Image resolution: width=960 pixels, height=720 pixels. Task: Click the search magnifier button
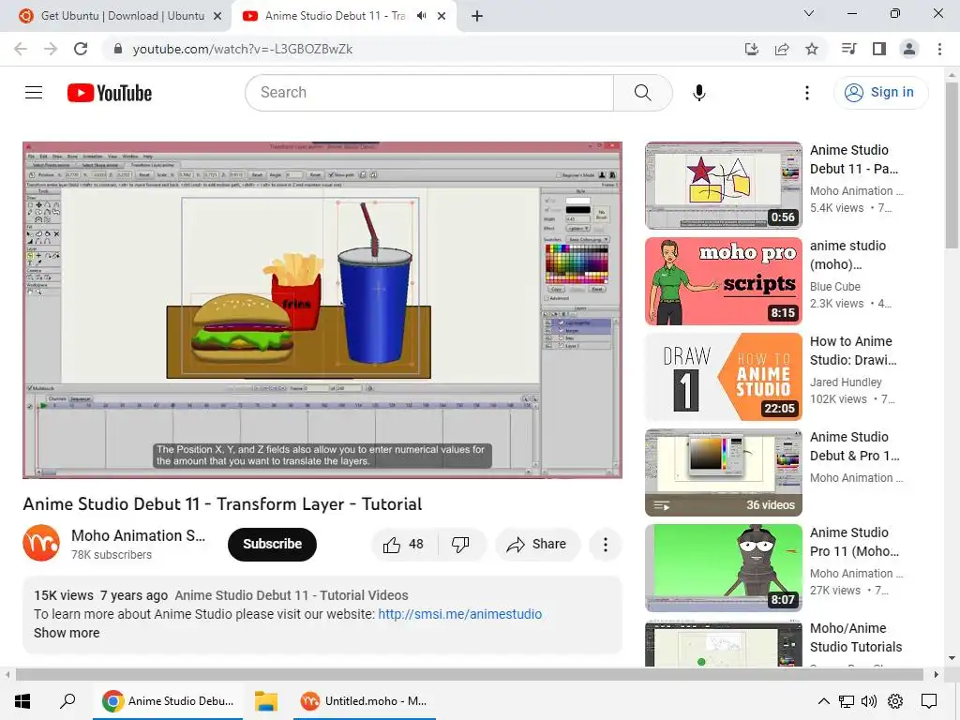(642, 93)
